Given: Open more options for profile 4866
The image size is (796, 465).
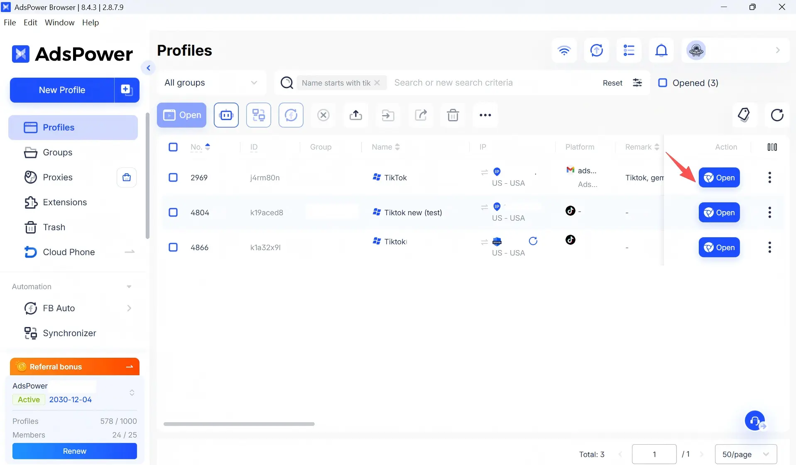Looking at the screenshot, I should [x=770, y=247].
